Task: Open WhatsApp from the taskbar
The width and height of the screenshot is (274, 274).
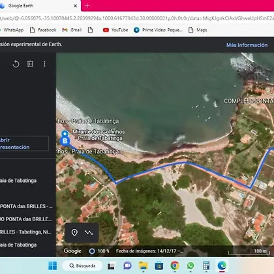Action: (x=190, y=266)
